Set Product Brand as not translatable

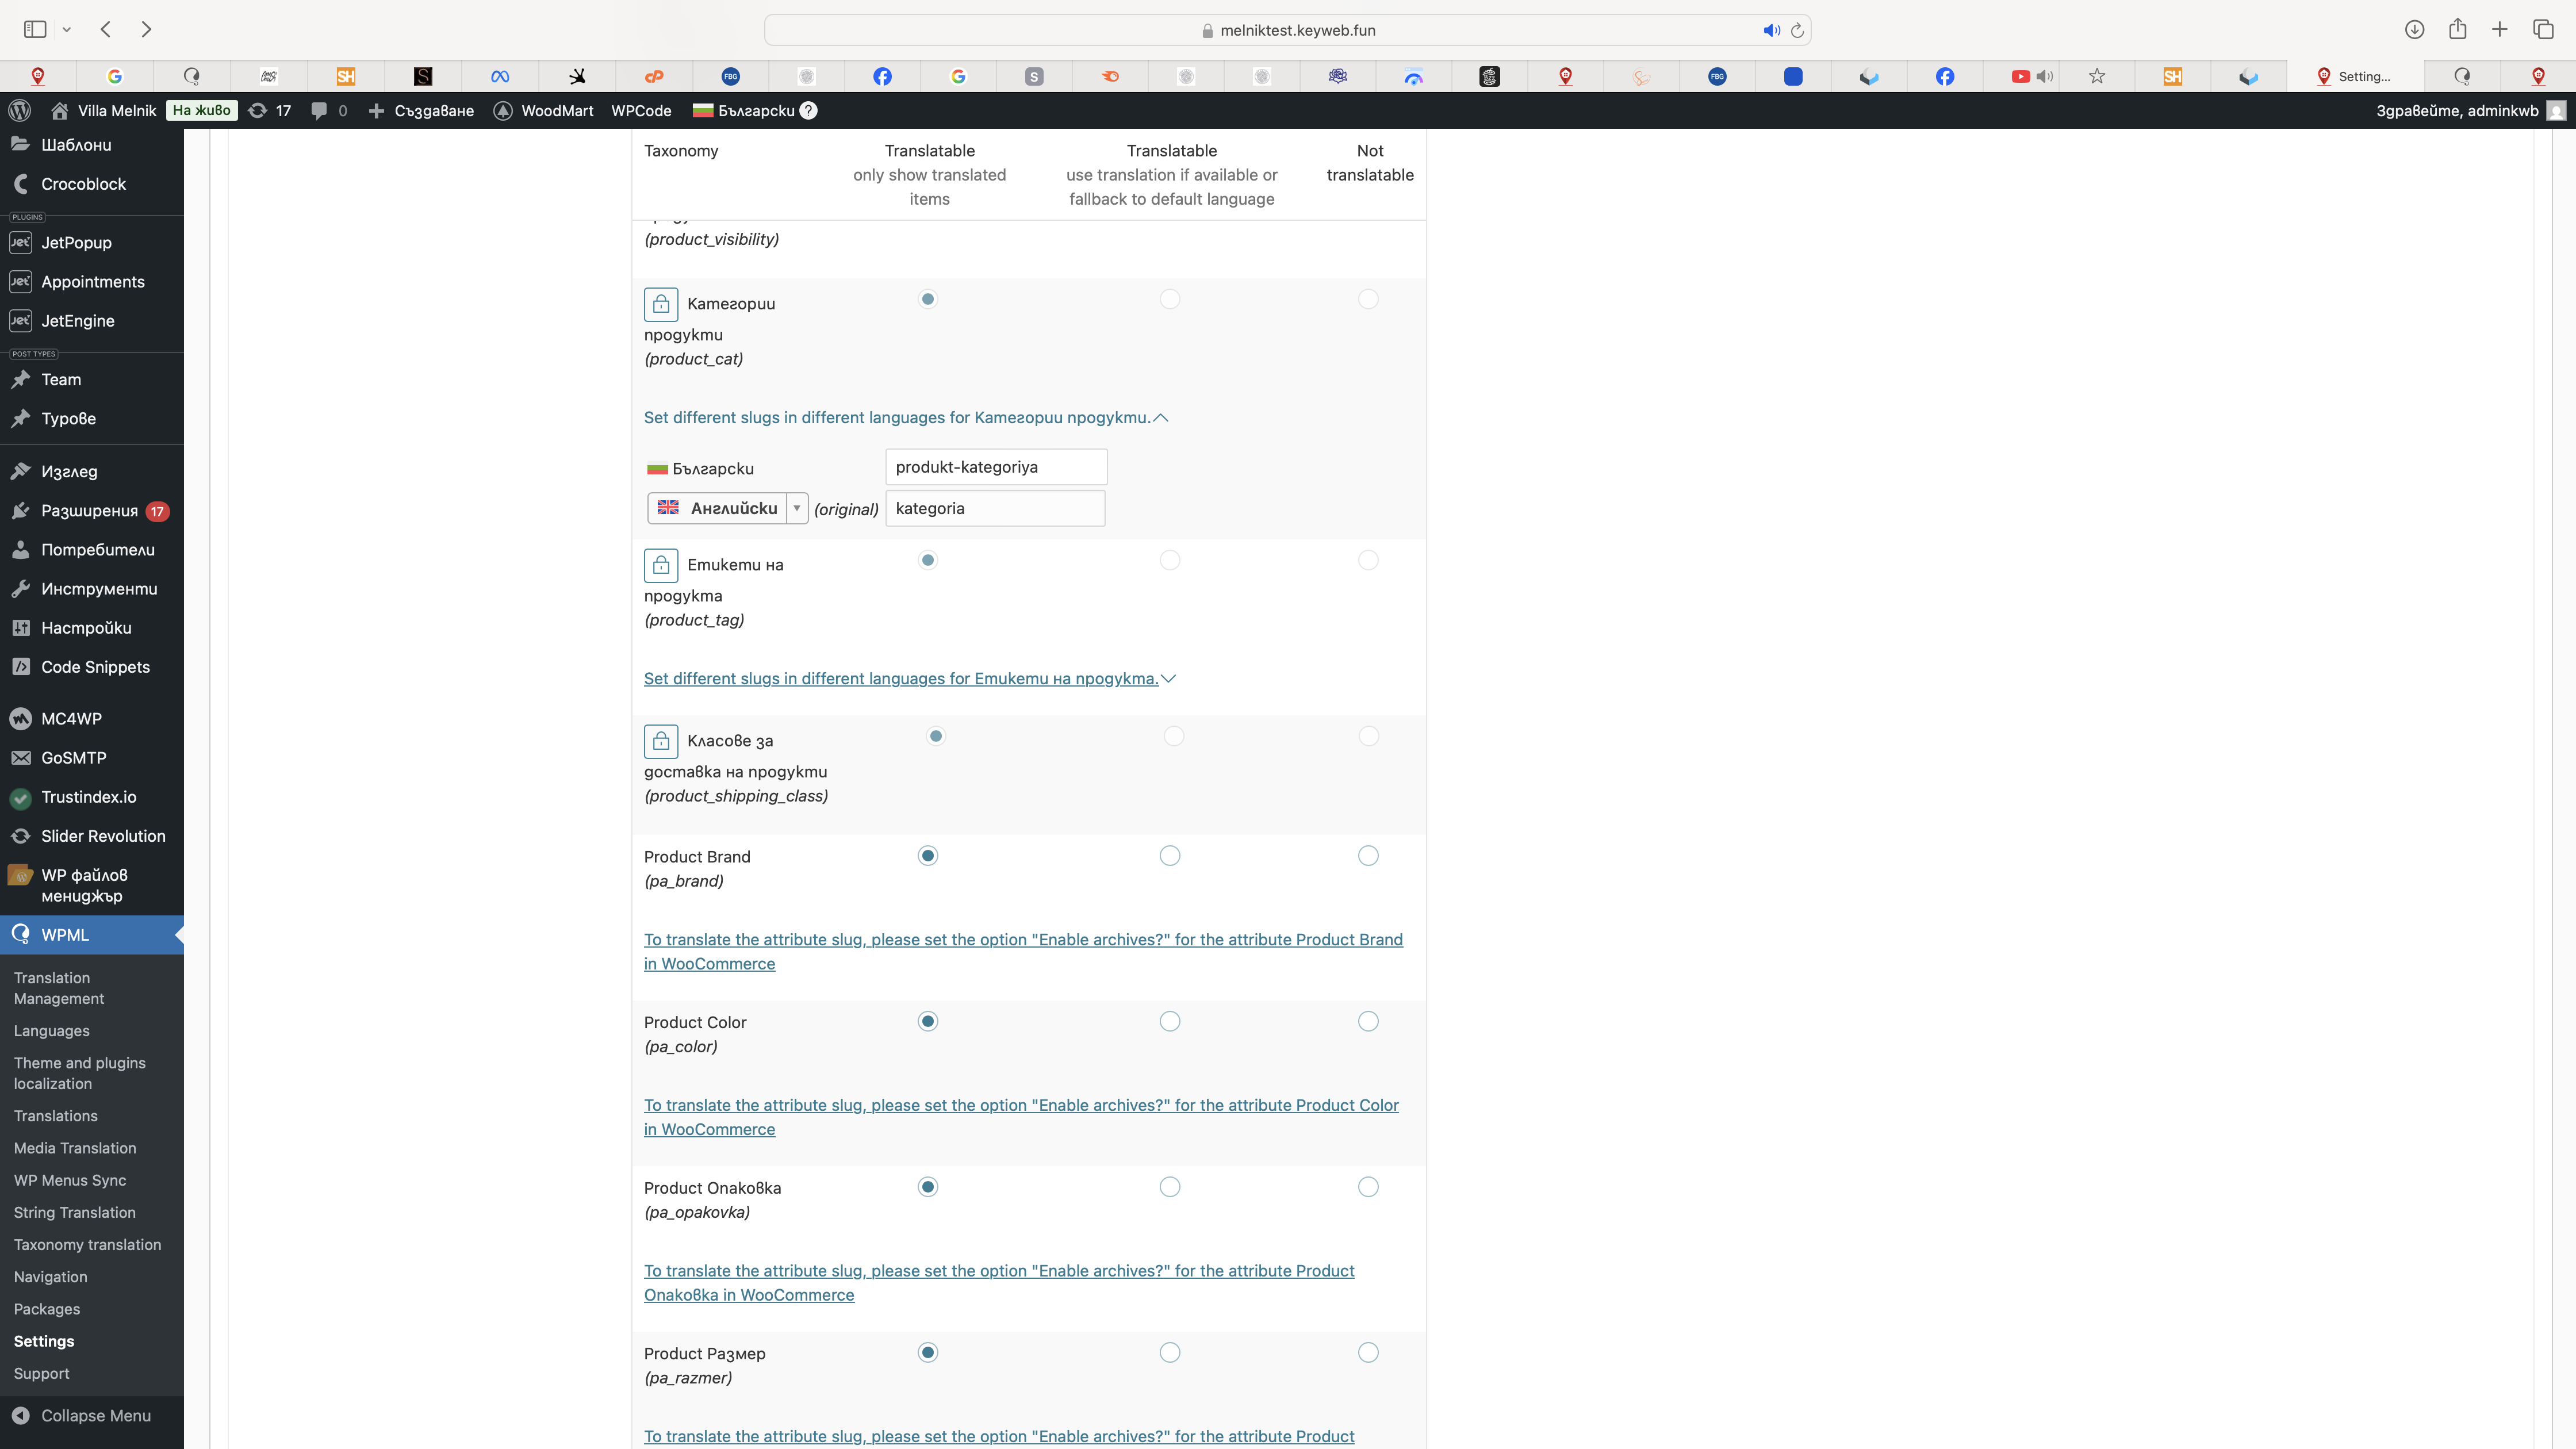(1368, 856)
